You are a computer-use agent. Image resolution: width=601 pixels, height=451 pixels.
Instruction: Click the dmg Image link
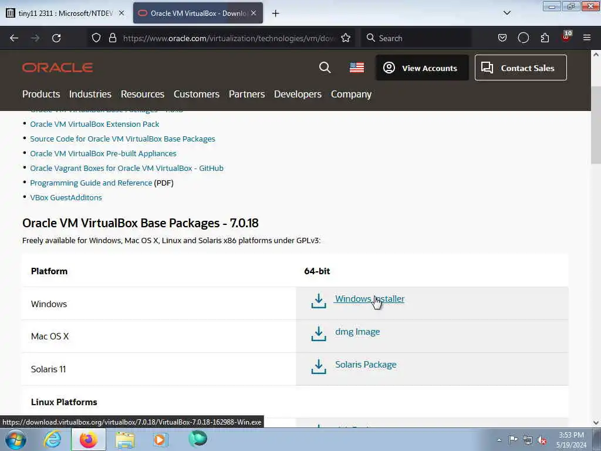click(x=357, y=332)
